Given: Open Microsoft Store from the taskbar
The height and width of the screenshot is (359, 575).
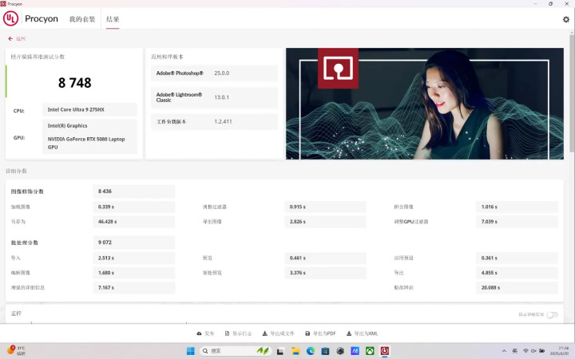Looking at the screenshot, I should coord(325,351).
